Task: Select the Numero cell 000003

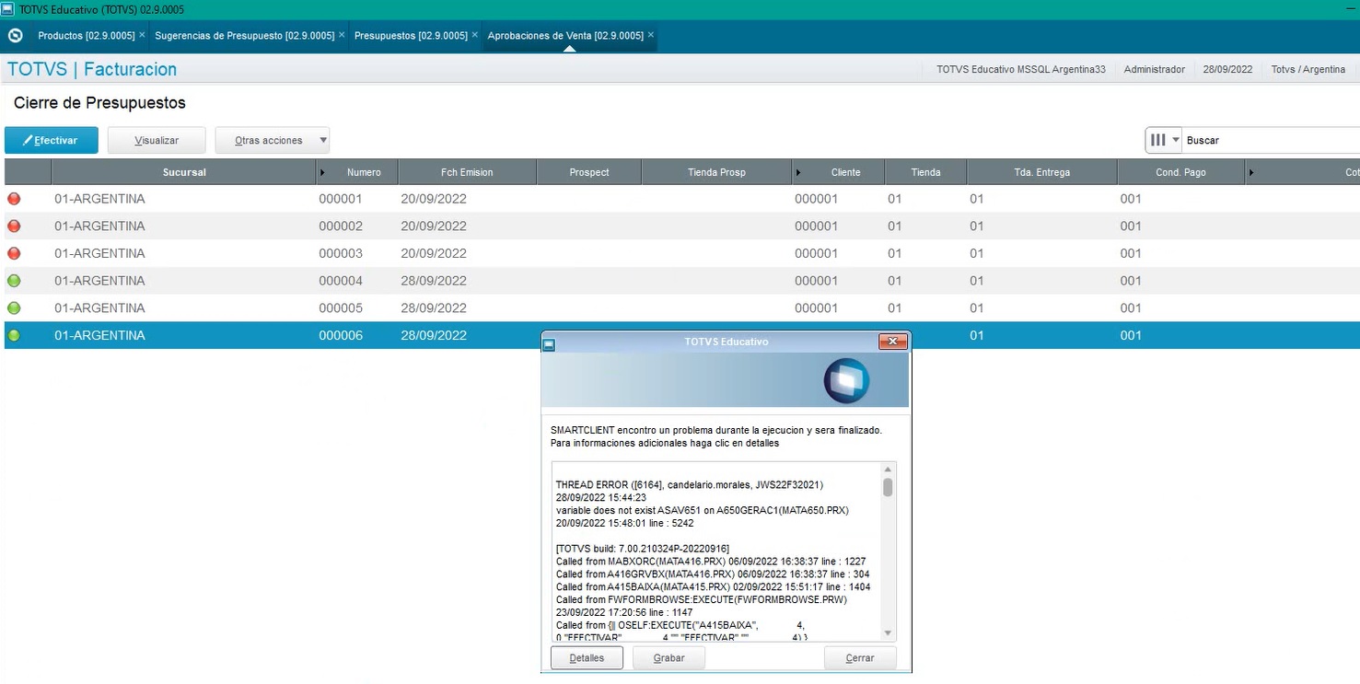Action: [341, 253]
